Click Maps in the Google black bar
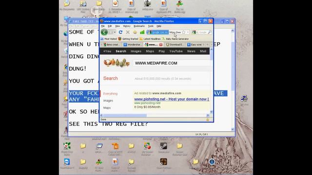Image resolution: width=312 pixels, height=175 pixels. click(x=150, y=51)
